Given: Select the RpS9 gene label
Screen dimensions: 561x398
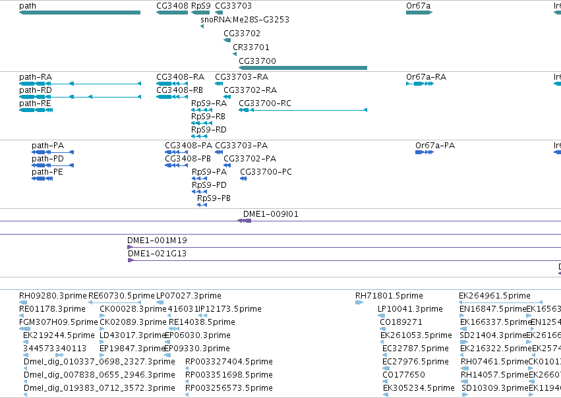Looking at the screenshot, I should pyautogui.click(x=201, y=6).
